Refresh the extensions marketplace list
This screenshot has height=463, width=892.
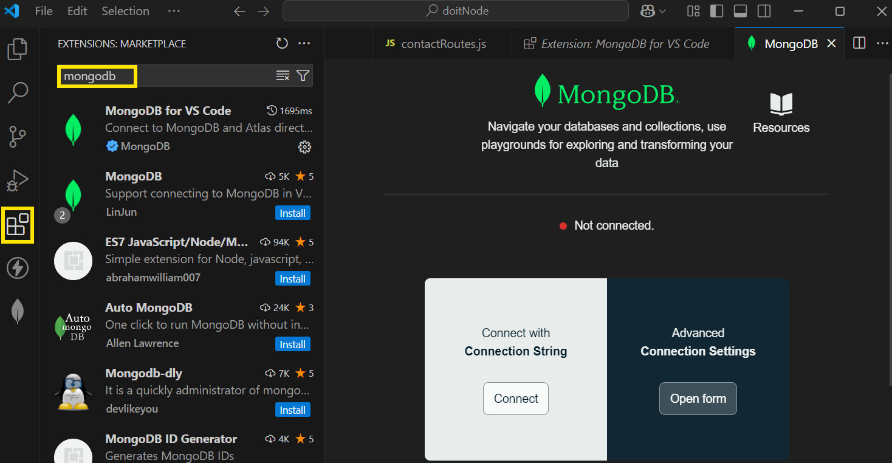(282, 43)
